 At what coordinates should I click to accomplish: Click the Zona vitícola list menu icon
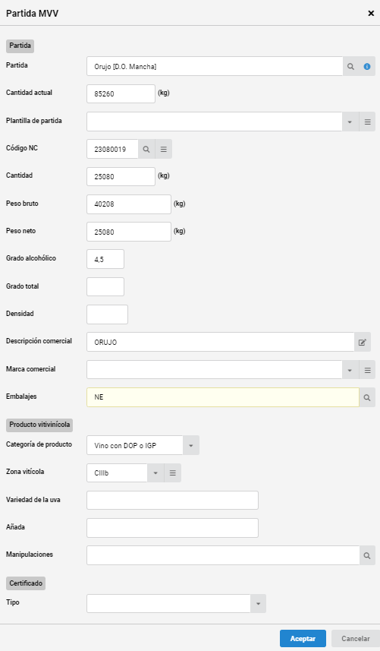click(173, 473)
